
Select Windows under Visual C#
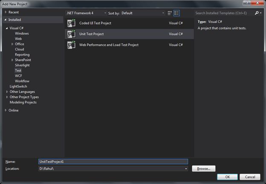(22, 33)
